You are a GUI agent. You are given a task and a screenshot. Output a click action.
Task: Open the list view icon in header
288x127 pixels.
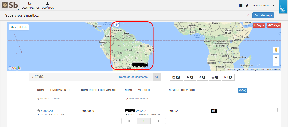(x=241, y=5)
